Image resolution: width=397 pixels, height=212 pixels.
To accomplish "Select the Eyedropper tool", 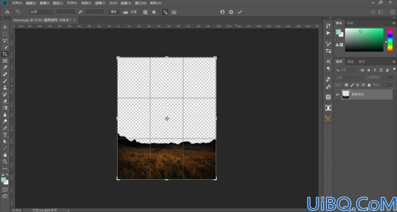I will click(x=5, y=68).
